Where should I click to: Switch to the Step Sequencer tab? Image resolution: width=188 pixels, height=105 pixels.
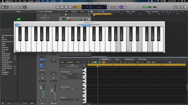point(130,59)
